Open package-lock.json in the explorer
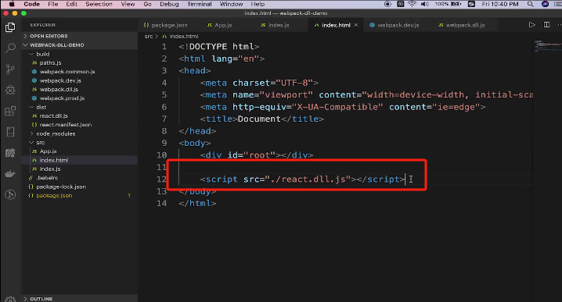 (80, 187)
